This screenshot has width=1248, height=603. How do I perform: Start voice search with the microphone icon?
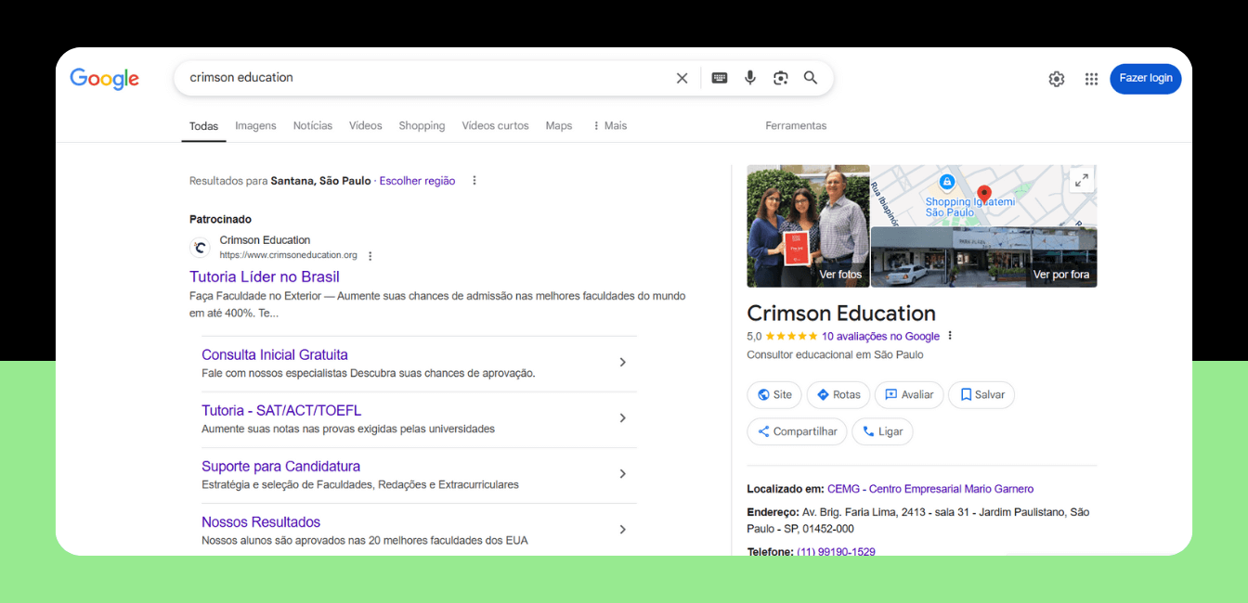(x=750, y=78)
